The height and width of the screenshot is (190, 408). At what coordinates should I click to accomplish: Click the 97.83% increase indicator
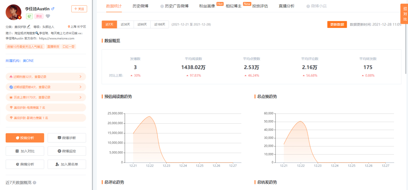click(193, 75)
